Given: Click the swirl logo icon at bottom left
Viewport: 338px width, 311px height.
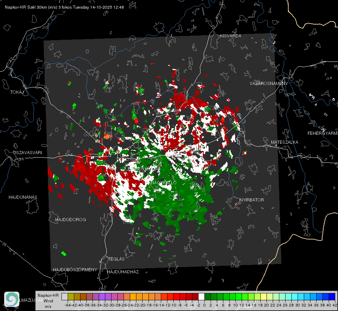Looking at the screenshot, I should pyautogui.click(x=12, y=299).
